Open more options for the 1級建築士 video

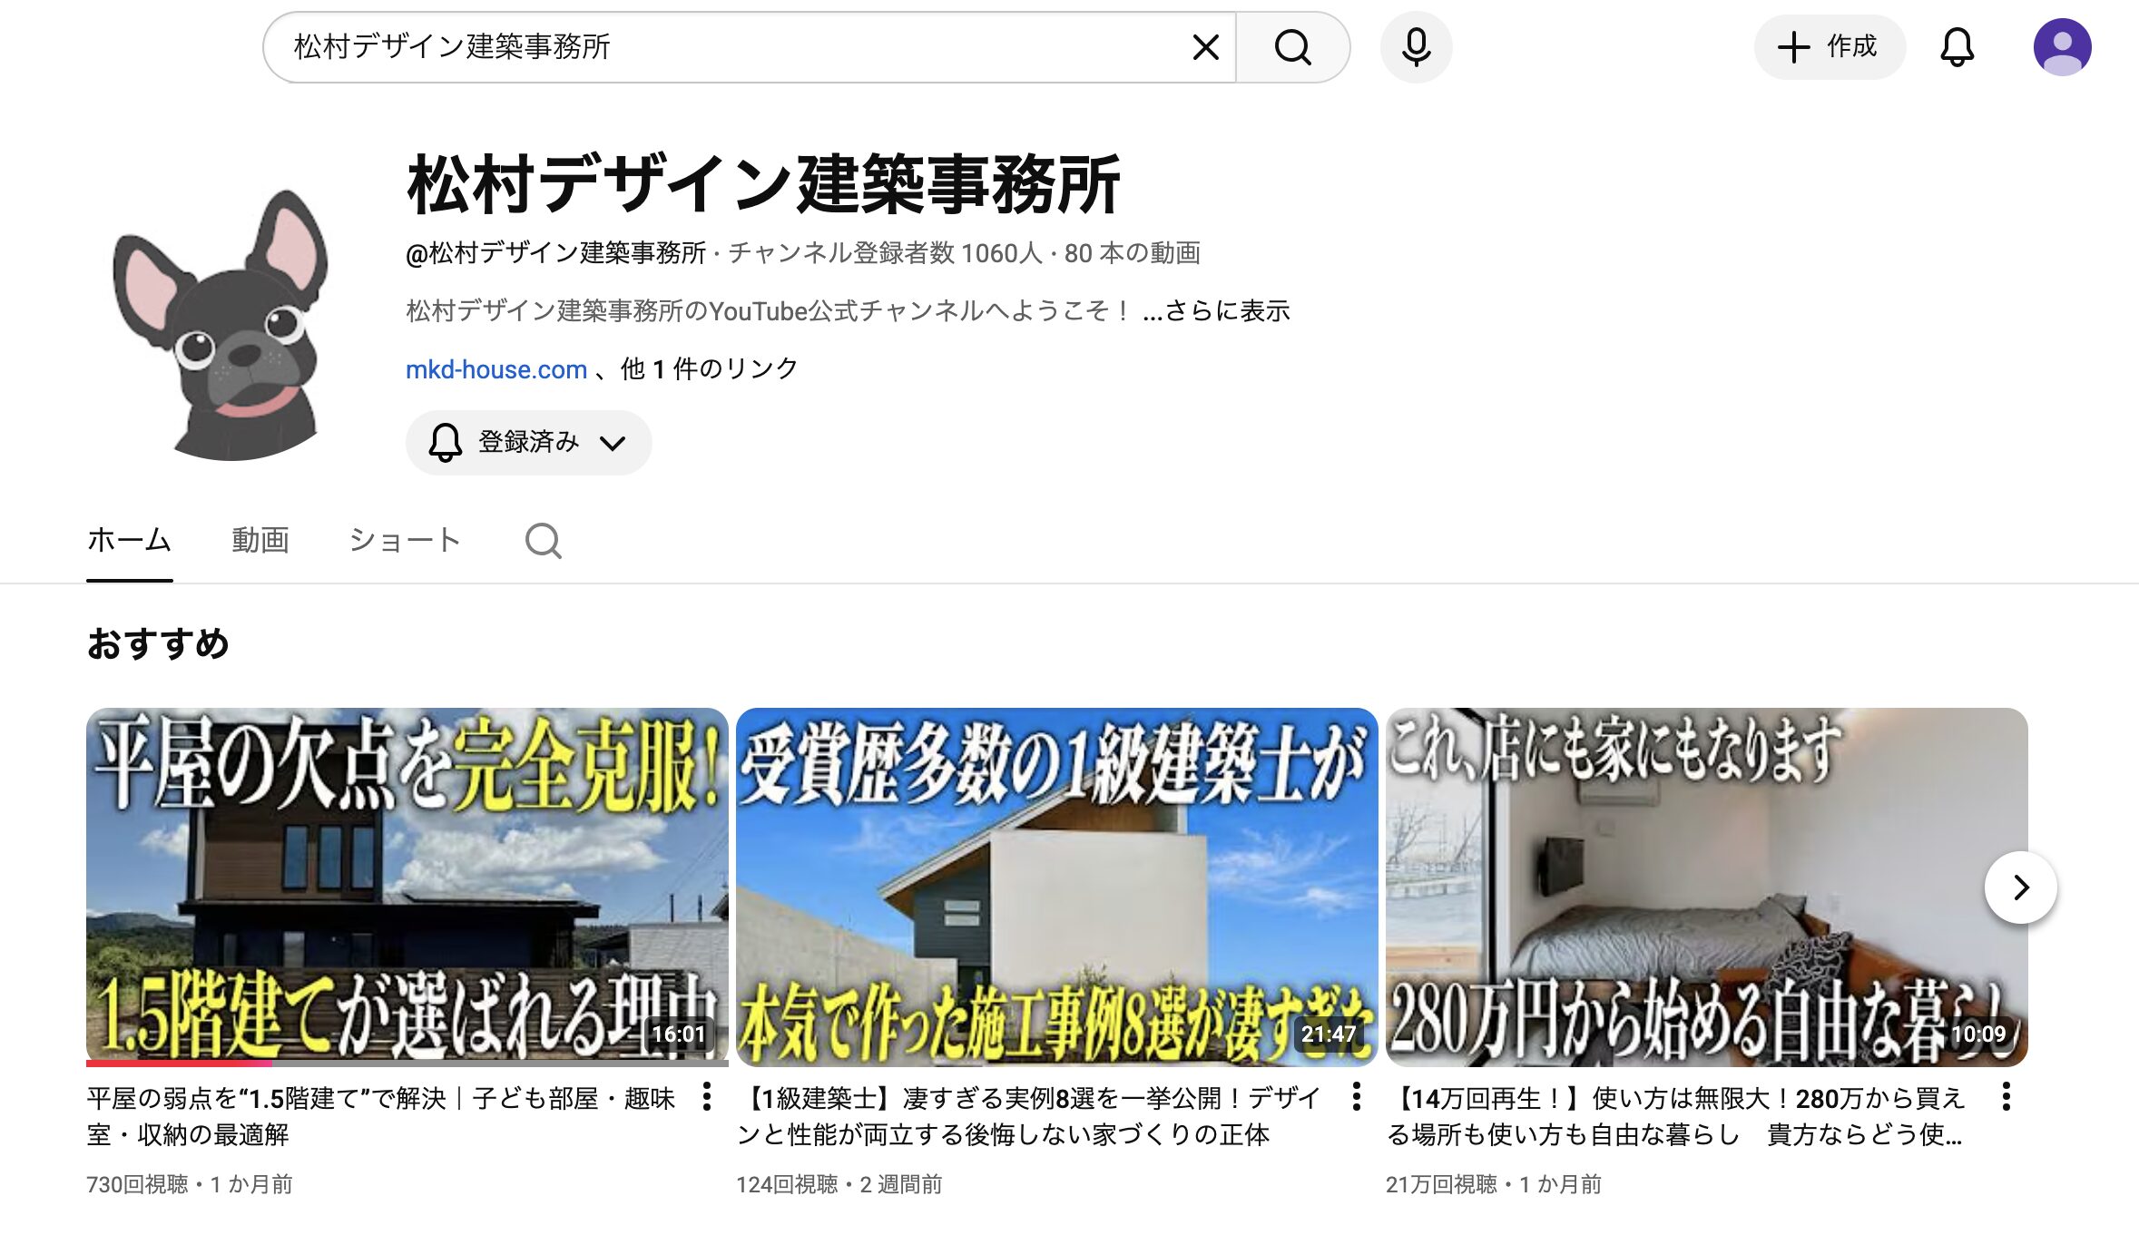tap(1357, 1097)
